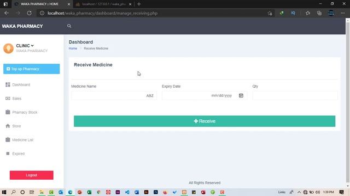The width and height of the screenshot is (350, 196).
Task: Click the green Receive button
Action: click(x=205, y=121)
